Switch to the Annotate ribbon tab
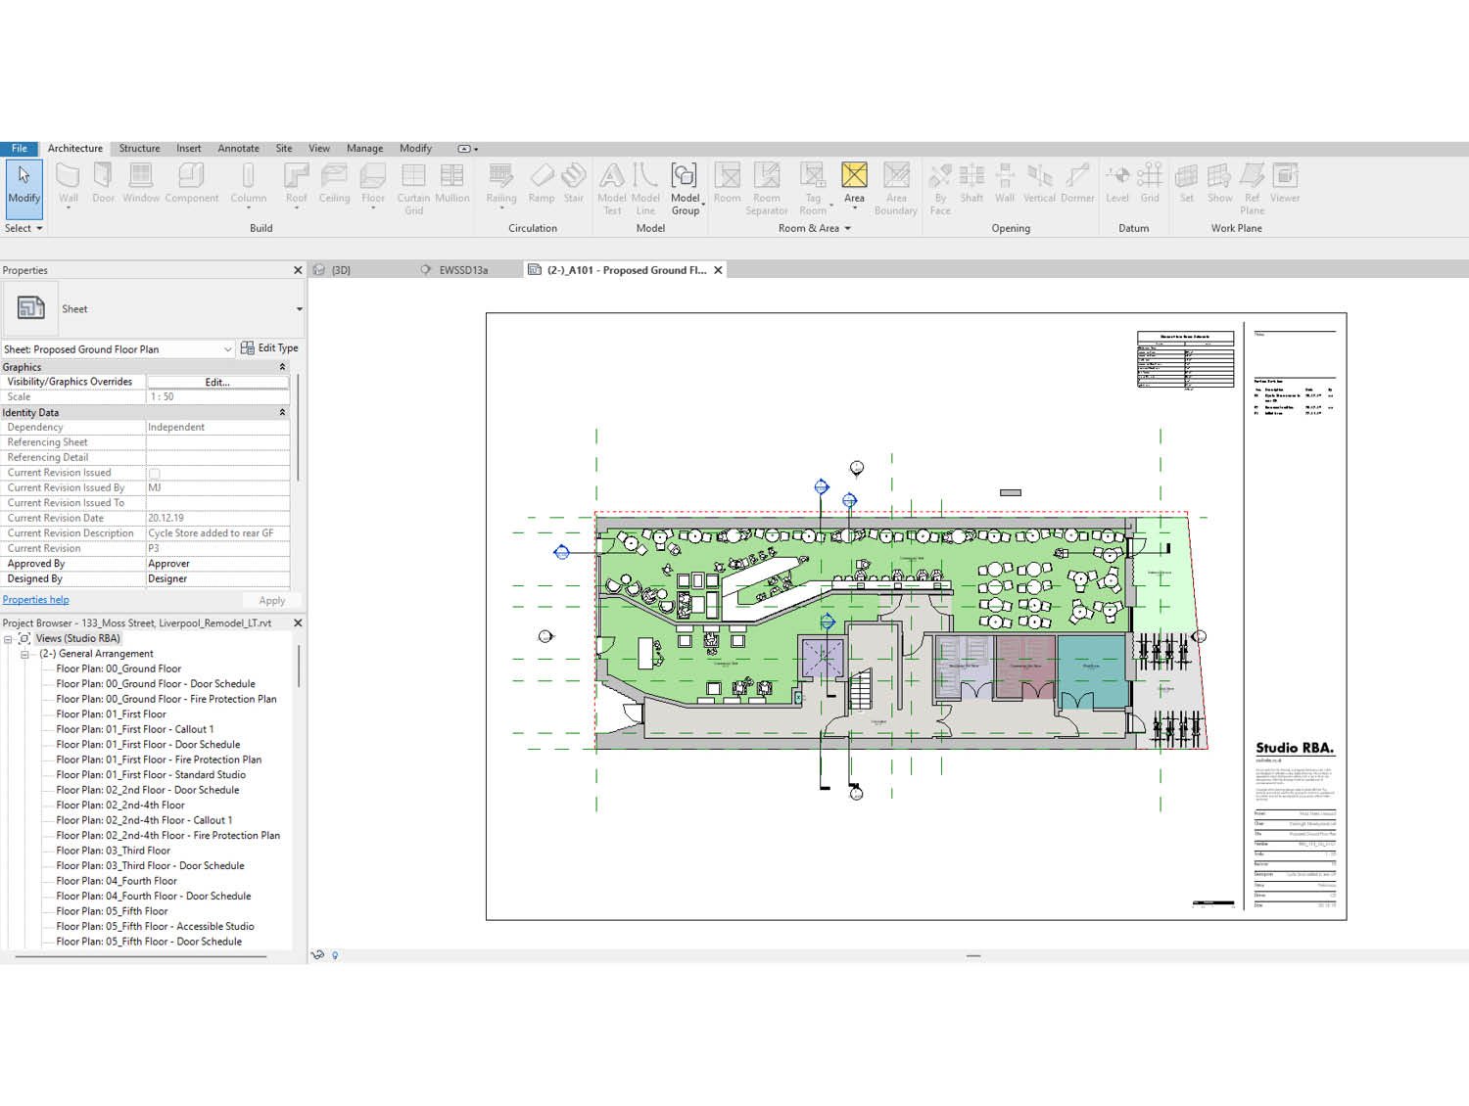This screenshot has height=1106, width=1469. coord(238,148)
